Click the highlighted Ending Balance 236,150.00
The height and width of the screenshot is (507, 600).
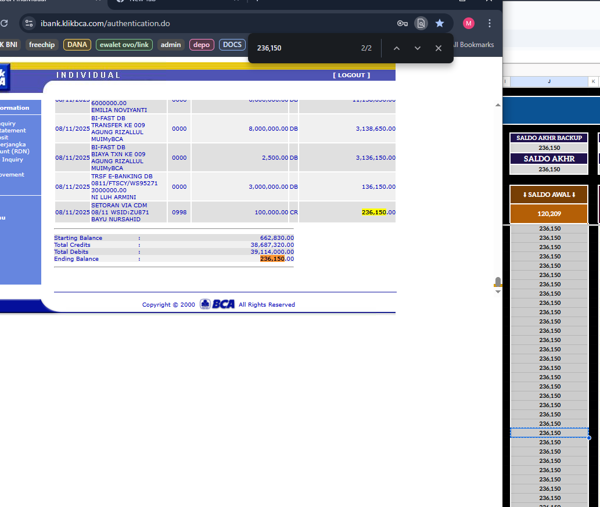[277, 258]
